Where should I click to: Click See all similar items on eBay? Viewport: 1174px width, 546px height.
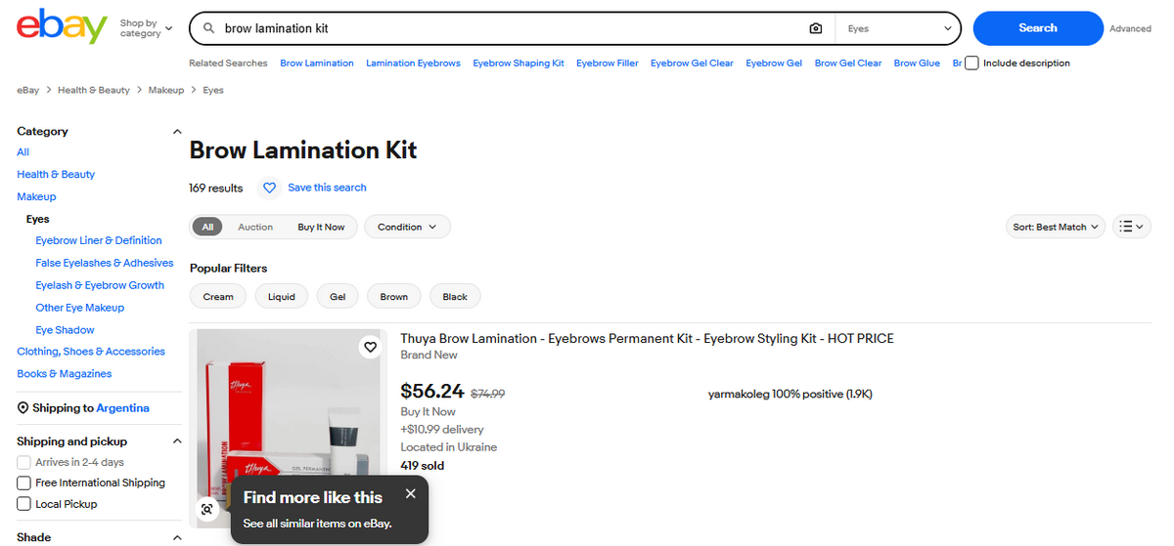[318, 524]
